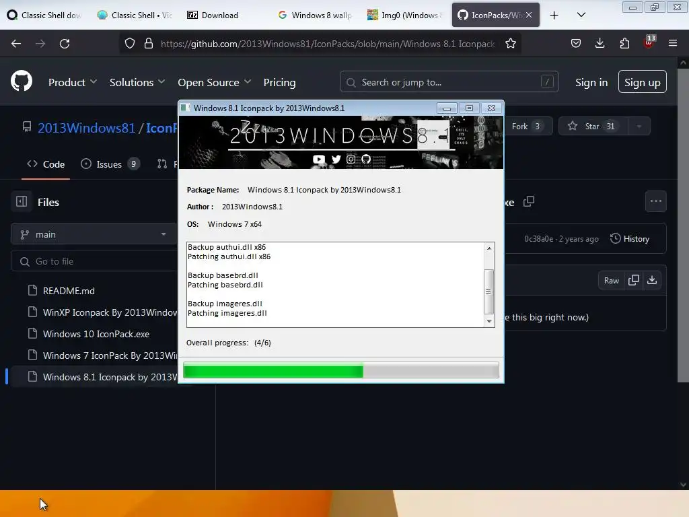Open the Pricing link
The image size is (689, 517).
(x=279, y=82)
